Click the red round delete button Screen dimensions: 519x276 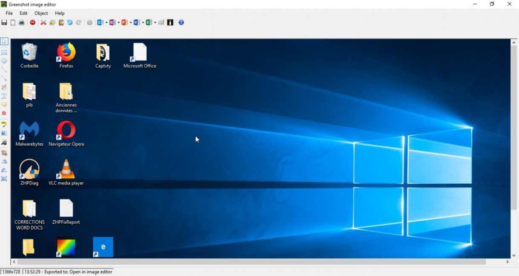[x=33, y=23]
